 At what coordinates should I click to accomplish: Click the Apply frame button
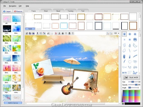pyautogui.click(x=30, y=29)
